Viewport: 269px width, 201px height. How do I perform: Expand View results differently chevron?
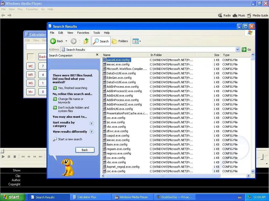[92, 131]
